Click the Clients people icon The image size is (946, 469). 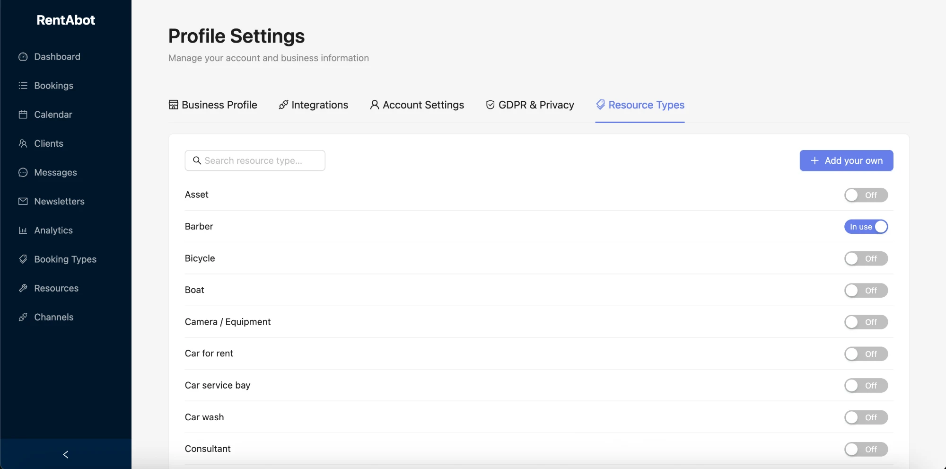point(23,143)
